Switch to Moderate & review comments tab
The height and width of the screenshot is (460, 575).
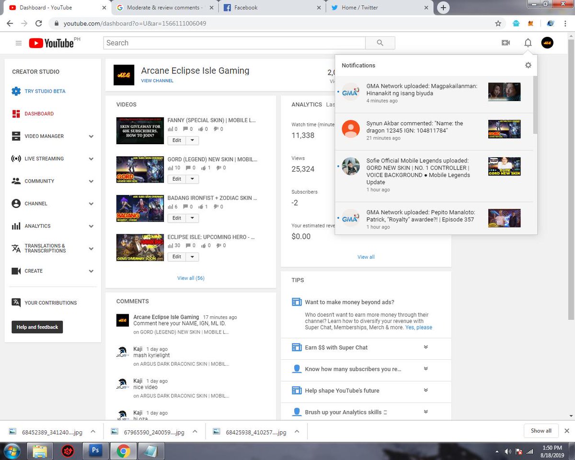point(165,8)
